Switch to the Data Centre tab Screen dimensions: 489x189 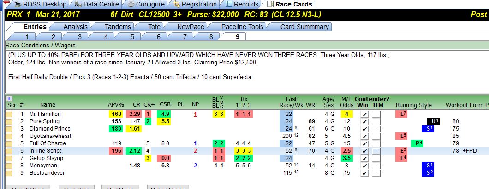pyautogui.click(x=97, y=4)
